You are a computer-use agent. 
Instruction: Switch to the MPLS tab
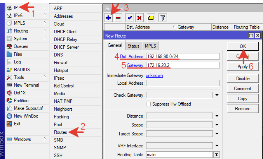(x=150, y=46)
